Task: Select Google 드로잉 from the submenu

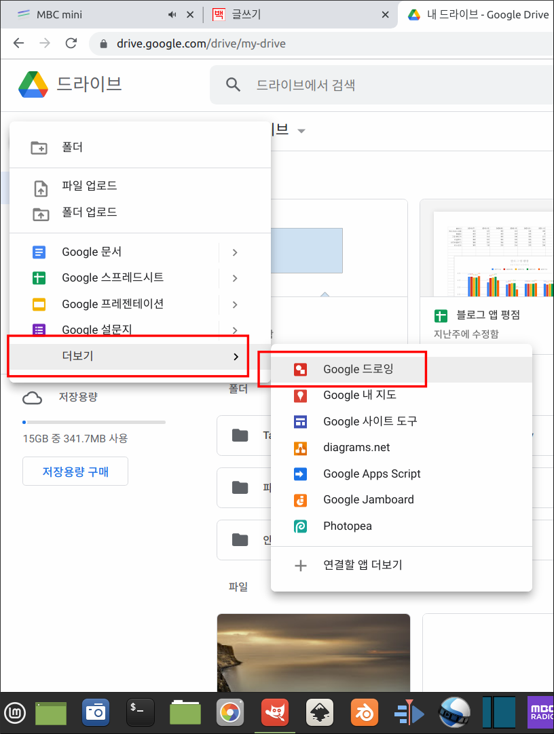Action: (360, 370)
